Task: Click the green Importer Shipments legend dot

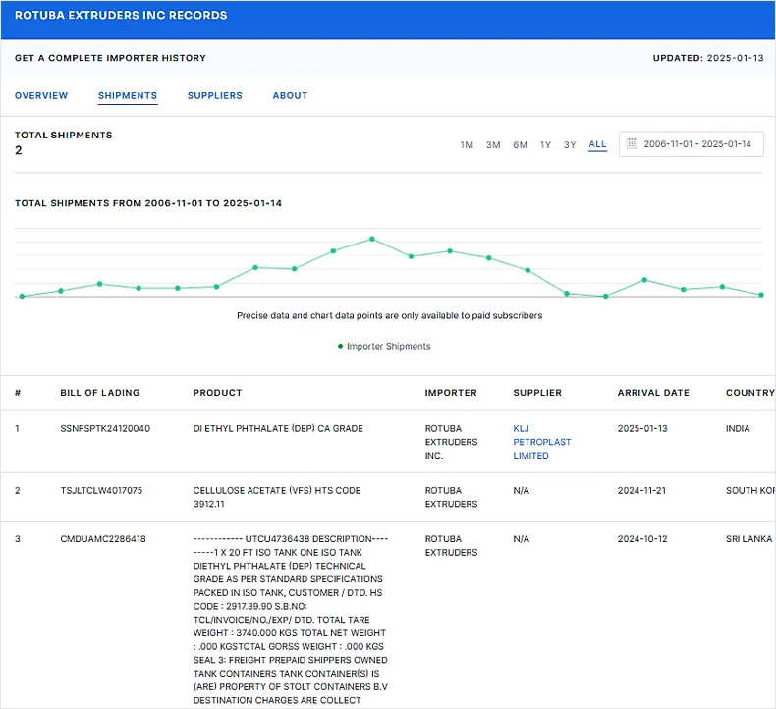Action: (x=340, y=347)
